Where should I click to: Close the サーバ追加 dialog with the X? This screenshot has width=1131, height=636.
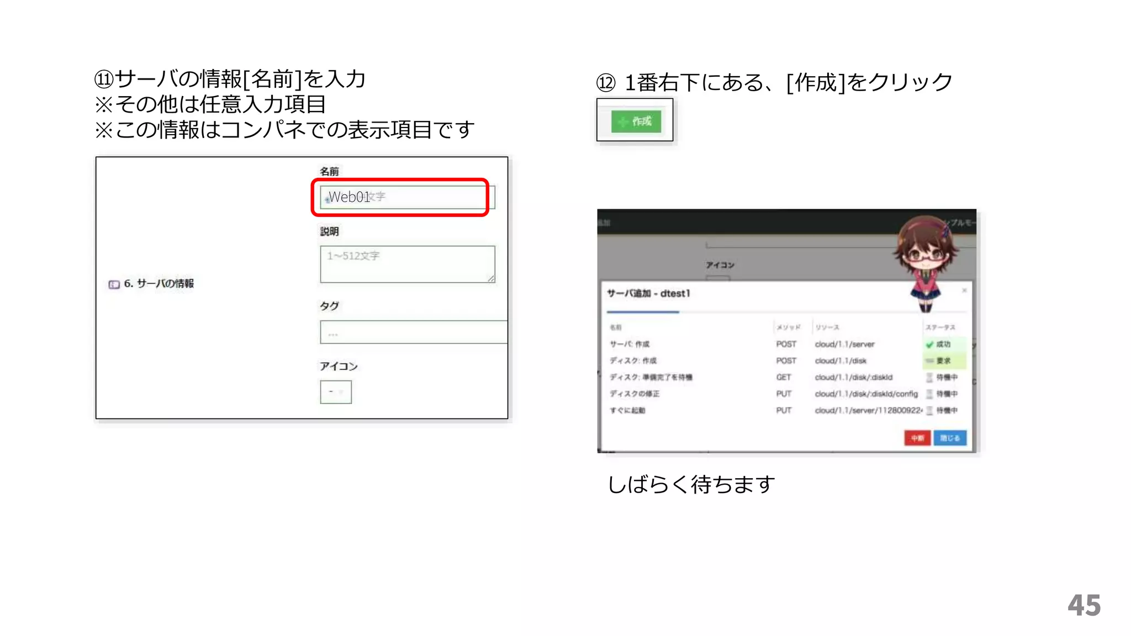pos(964,290)
